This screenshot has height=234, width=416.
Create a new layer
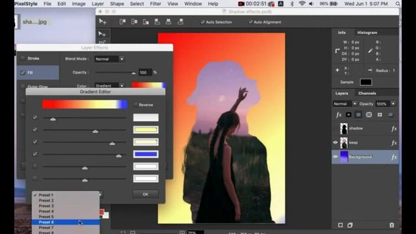click(341, 226)
